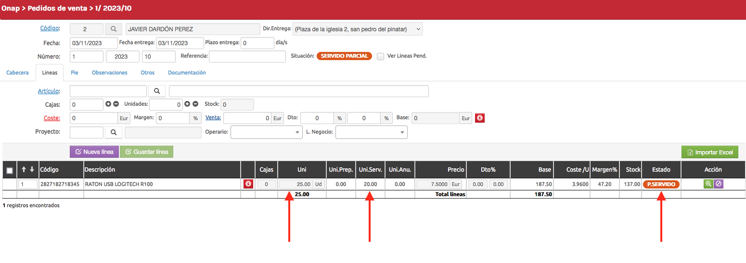This screenshot has height=263, width=746.
Task: Click the Importar Excel button
Action: (x=710, y=152)
